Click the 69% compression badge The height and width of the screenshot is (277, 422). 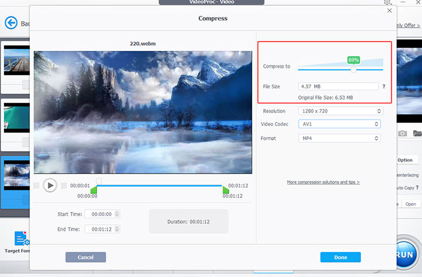(353, 60)
